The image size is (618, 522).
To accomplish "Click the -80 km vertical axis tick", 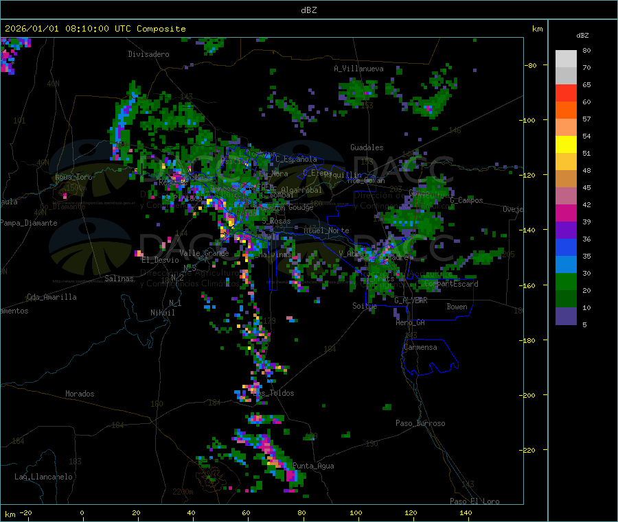I will point(531,65).
